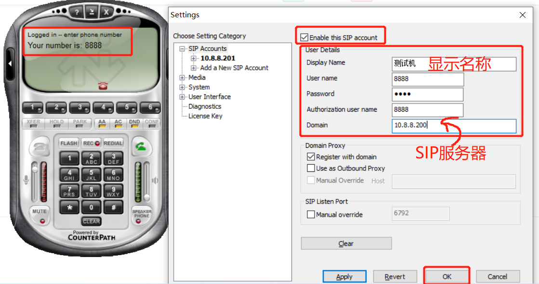Select the License Key category
This screenshot has width=539, height=284.
205,116
